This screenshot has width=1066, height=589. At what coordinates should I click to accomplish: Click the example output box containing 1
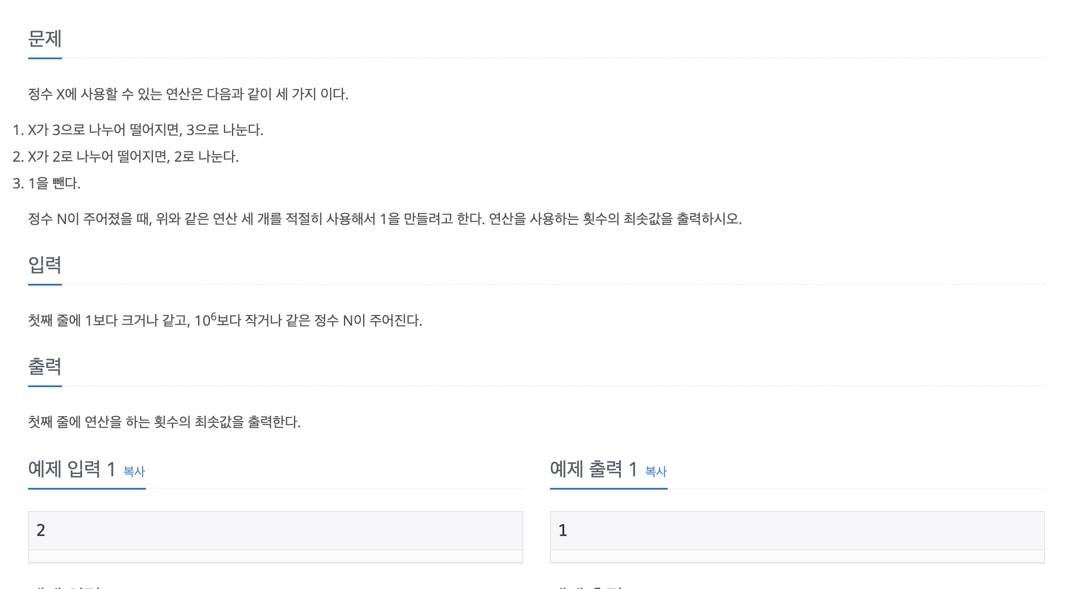tap(797, 531)
